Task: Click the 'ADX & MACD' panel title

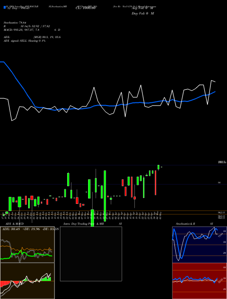Action: [x=15, y=224]
